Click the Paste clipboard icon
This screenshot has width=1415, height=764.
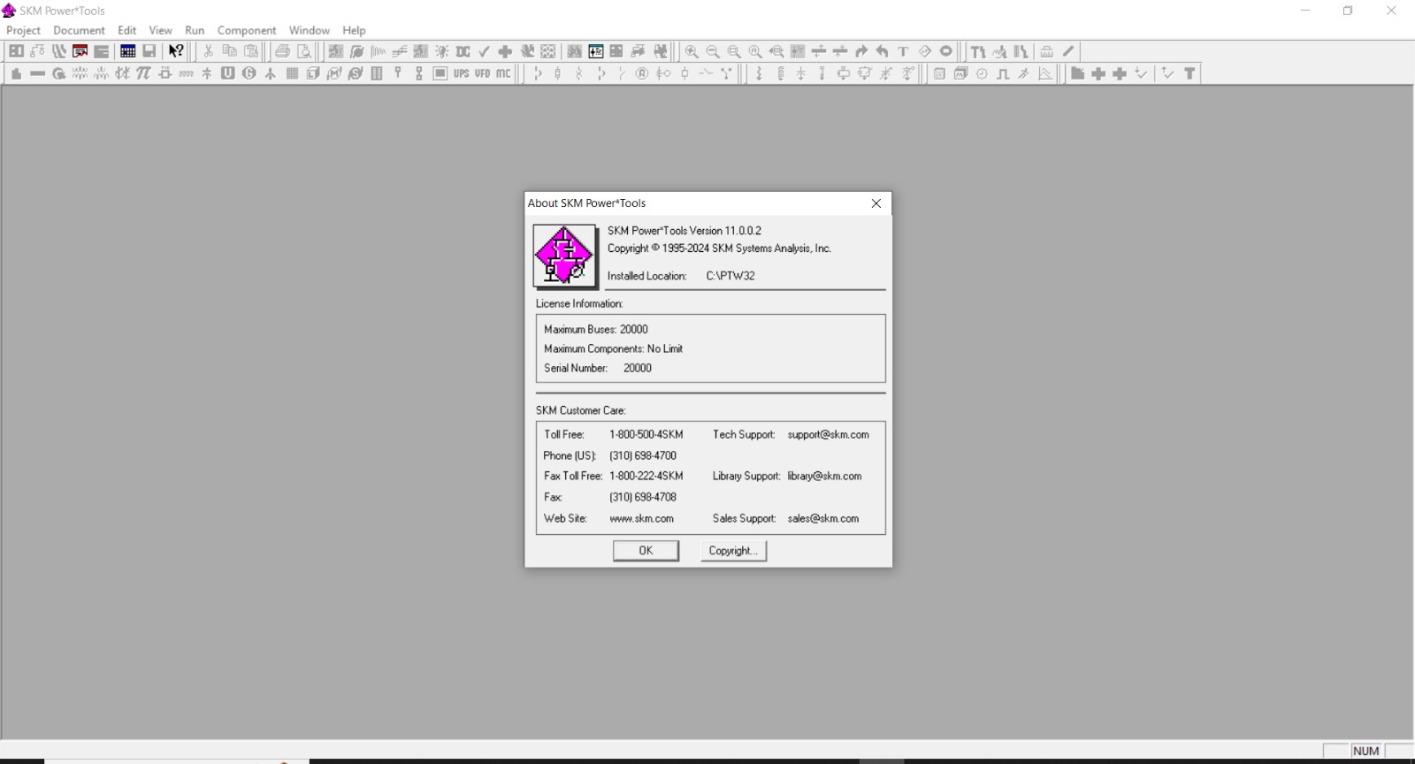(x=251, y=51)
